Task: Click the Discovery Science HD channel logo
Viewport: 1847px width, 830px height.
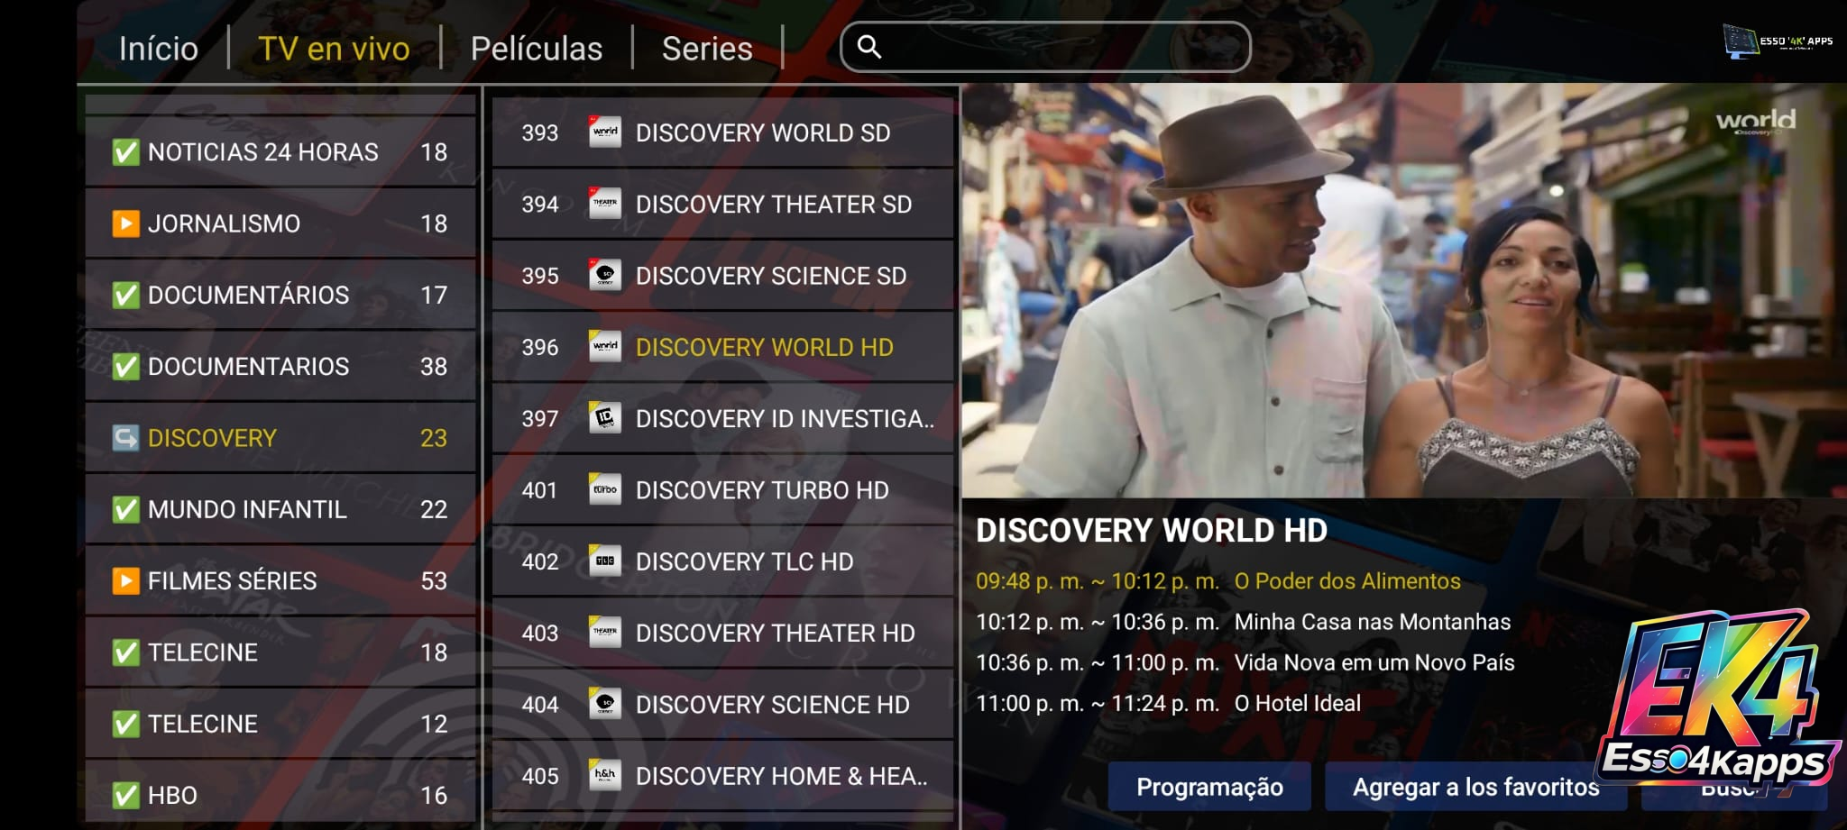Action: click(605, 704)
